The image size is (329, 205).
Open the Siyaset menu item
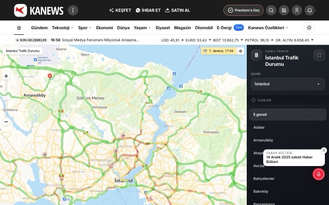click(162, 28)
